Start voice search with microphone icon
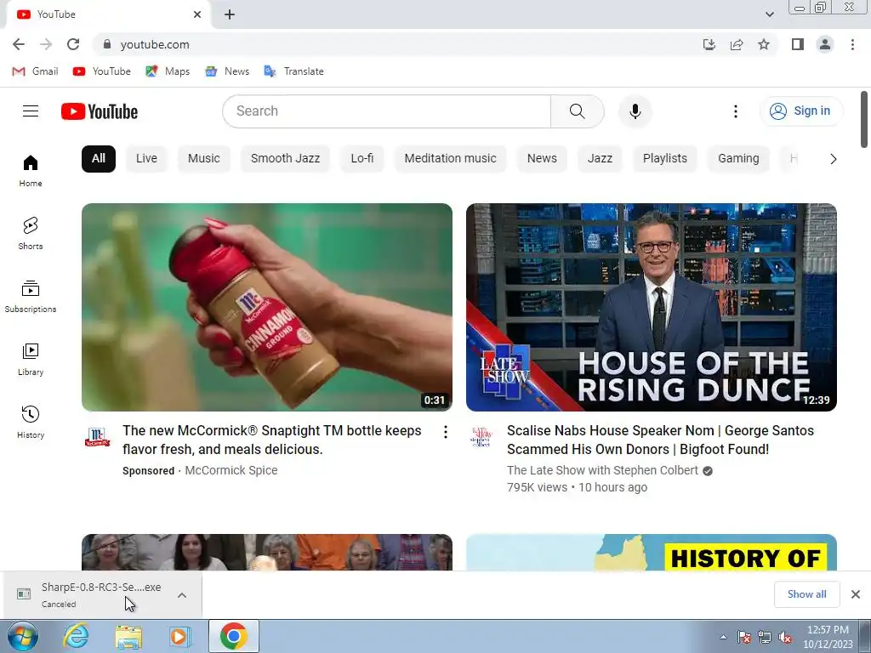 point(635,111)
